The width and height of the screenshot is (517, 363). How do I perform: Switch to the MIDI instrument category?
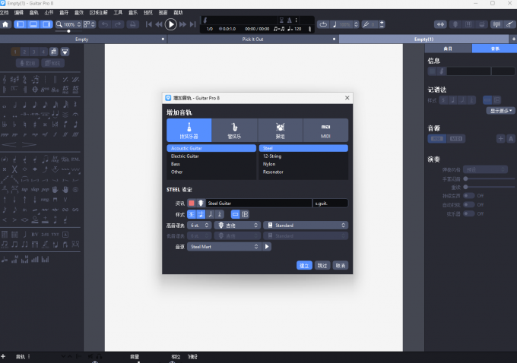[x=325, y=130]
